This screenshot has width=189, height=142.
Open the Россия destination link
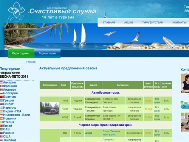[x=9, y=133]
